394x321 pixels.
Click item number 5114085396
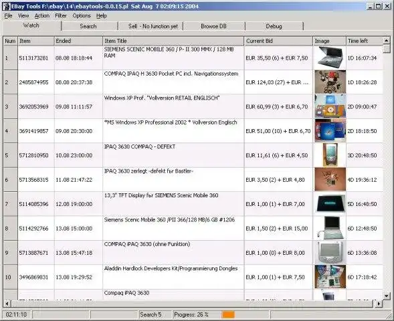point(33,204)
